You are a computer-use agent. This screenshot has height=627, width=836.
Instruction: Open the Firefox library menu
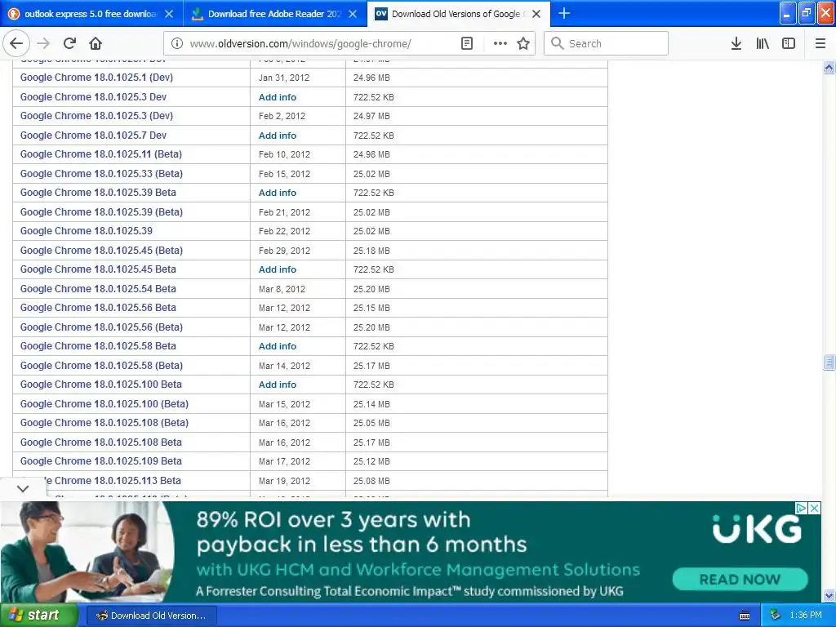click(x=763, y=44)
